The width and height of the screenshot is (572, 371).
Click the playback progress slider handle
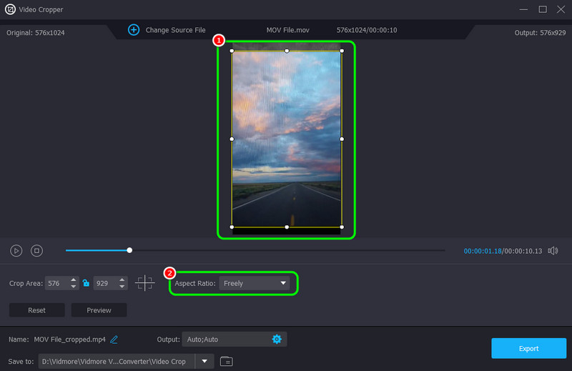point(129,250)
